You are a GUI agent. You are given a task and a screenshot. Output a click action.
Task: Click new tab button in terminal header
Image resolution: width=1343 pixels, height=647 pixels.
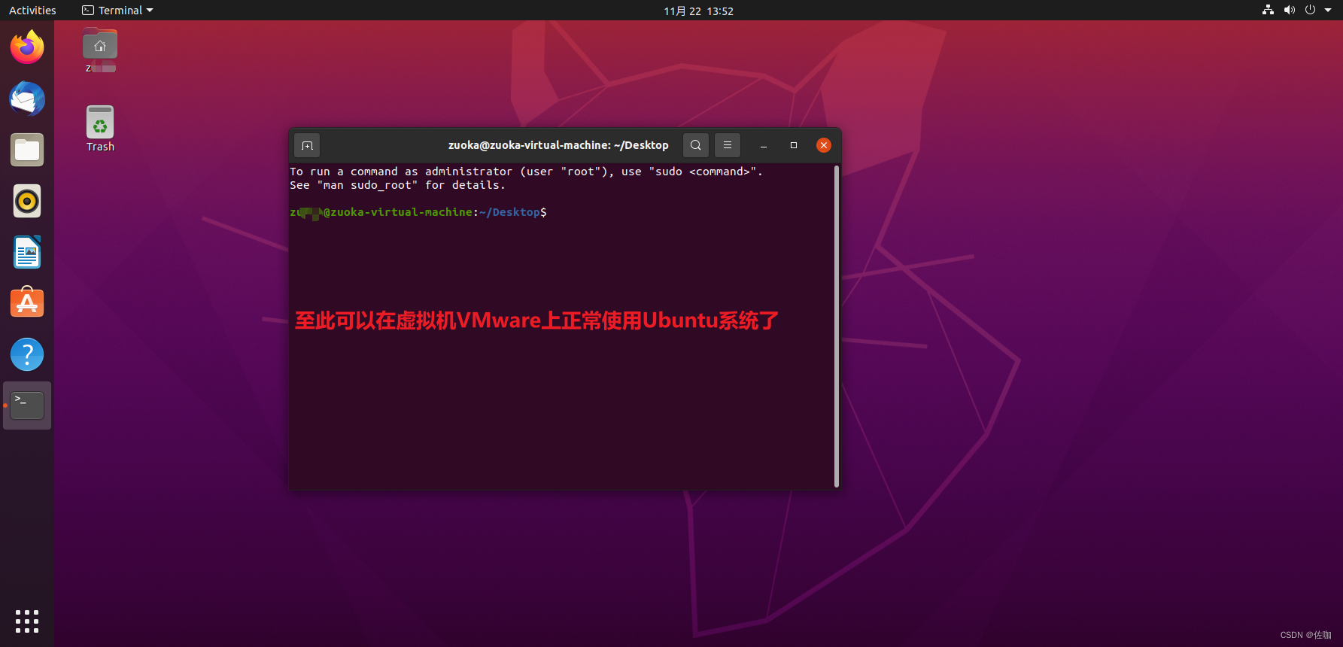point(307,145)
